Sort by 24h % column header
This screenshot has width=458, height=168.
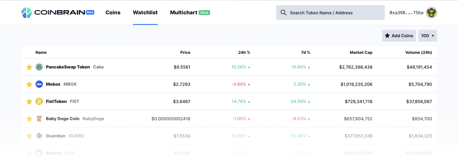tap(244, 53)
